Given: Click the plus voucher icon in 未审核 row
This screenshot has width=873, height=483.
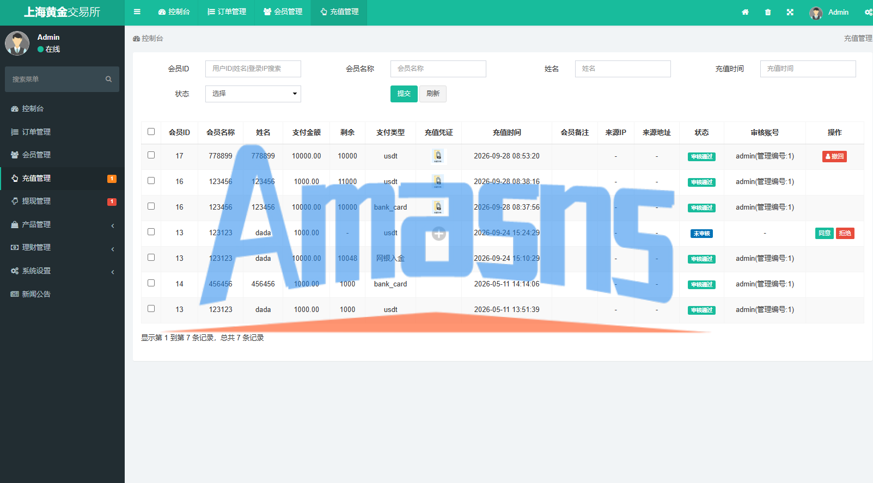Looking at the screenshot, I should (439, 234).
